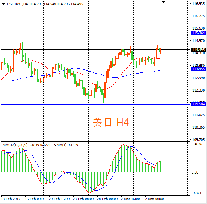Click the 109.705 price scale value
Viewport: 207px width, 204px height.
coord(198,140)
